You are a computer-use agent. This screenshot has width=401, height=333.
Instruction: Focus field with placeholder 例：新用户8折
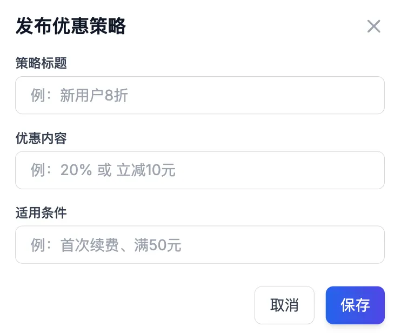[x=199, y=95]
